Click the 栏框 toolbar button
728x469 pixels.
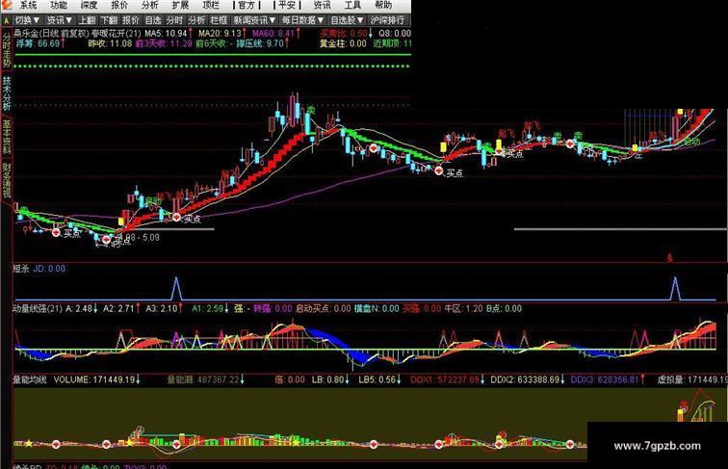coord(219,20)
